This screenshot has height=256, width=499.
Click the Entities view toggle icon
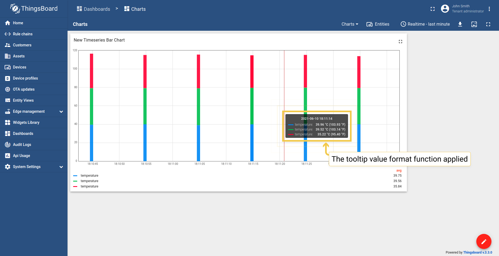369,24
